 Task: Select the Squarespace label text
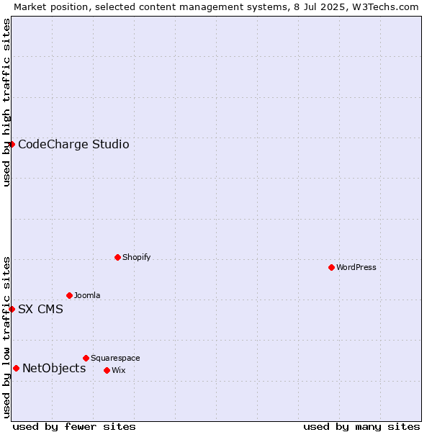click(x=115, y=358)
